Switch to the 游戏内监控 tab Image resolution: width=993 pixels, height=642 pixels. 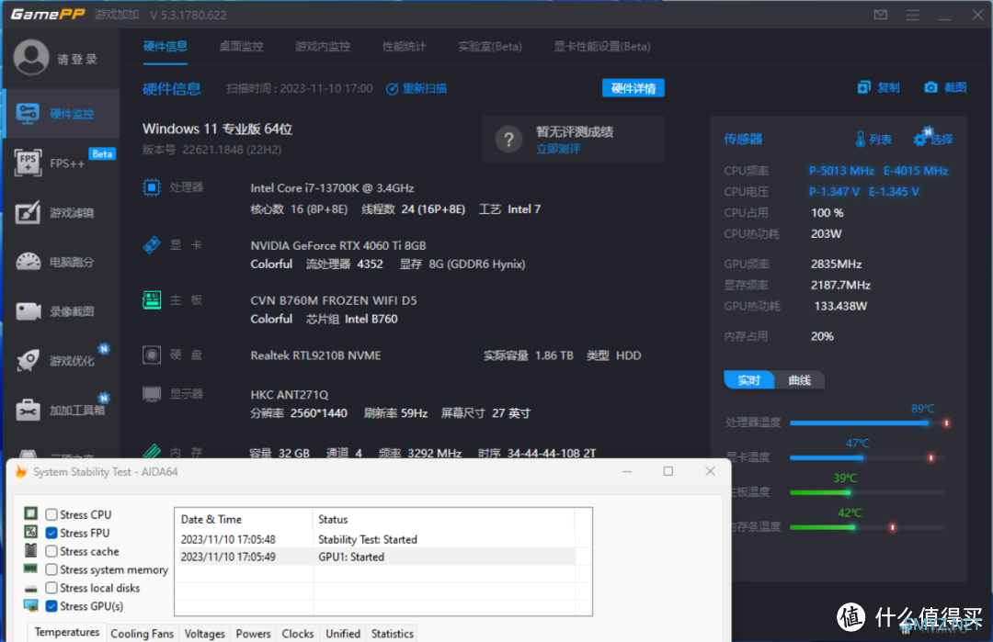(323, 46)
